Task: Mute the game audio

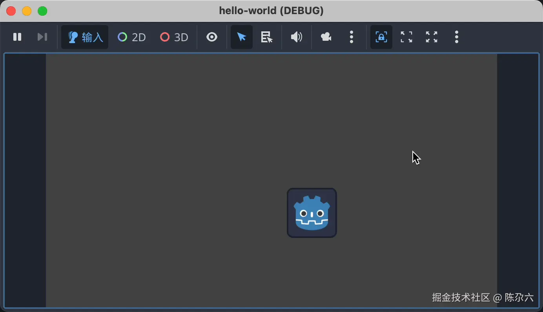Action: point(297,37)
